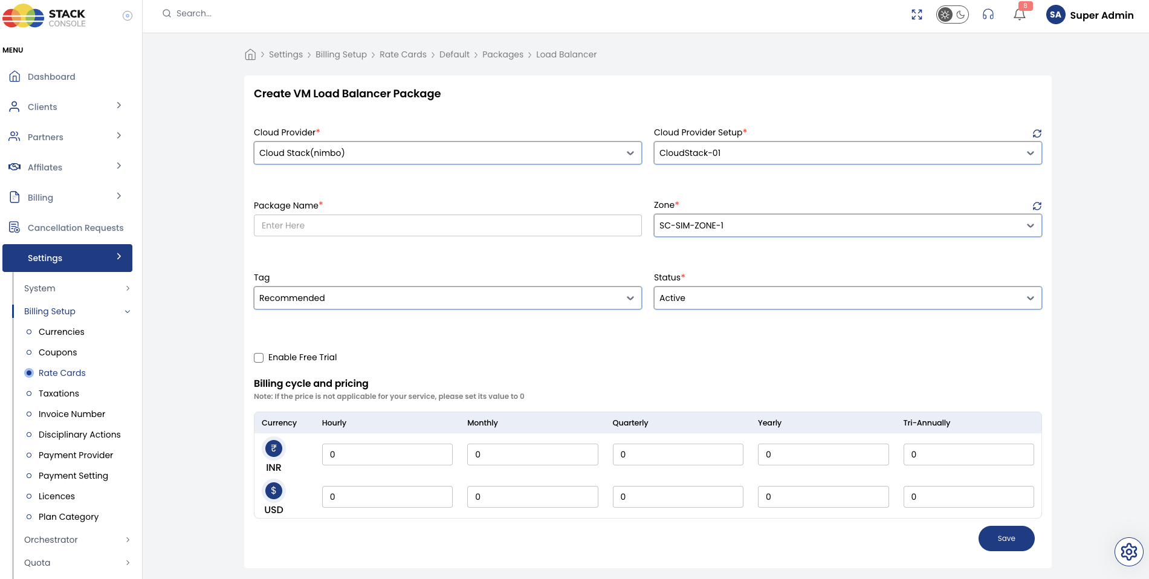Refresh Cloud Provider Setup list
1149x579 pixels.
point(1037,134)
